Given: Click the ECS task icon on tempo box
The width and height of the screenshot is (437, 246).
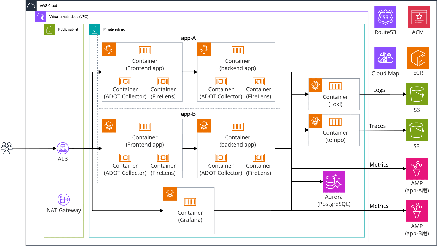Looking at the screenshot, I should [x=315, y=121].
